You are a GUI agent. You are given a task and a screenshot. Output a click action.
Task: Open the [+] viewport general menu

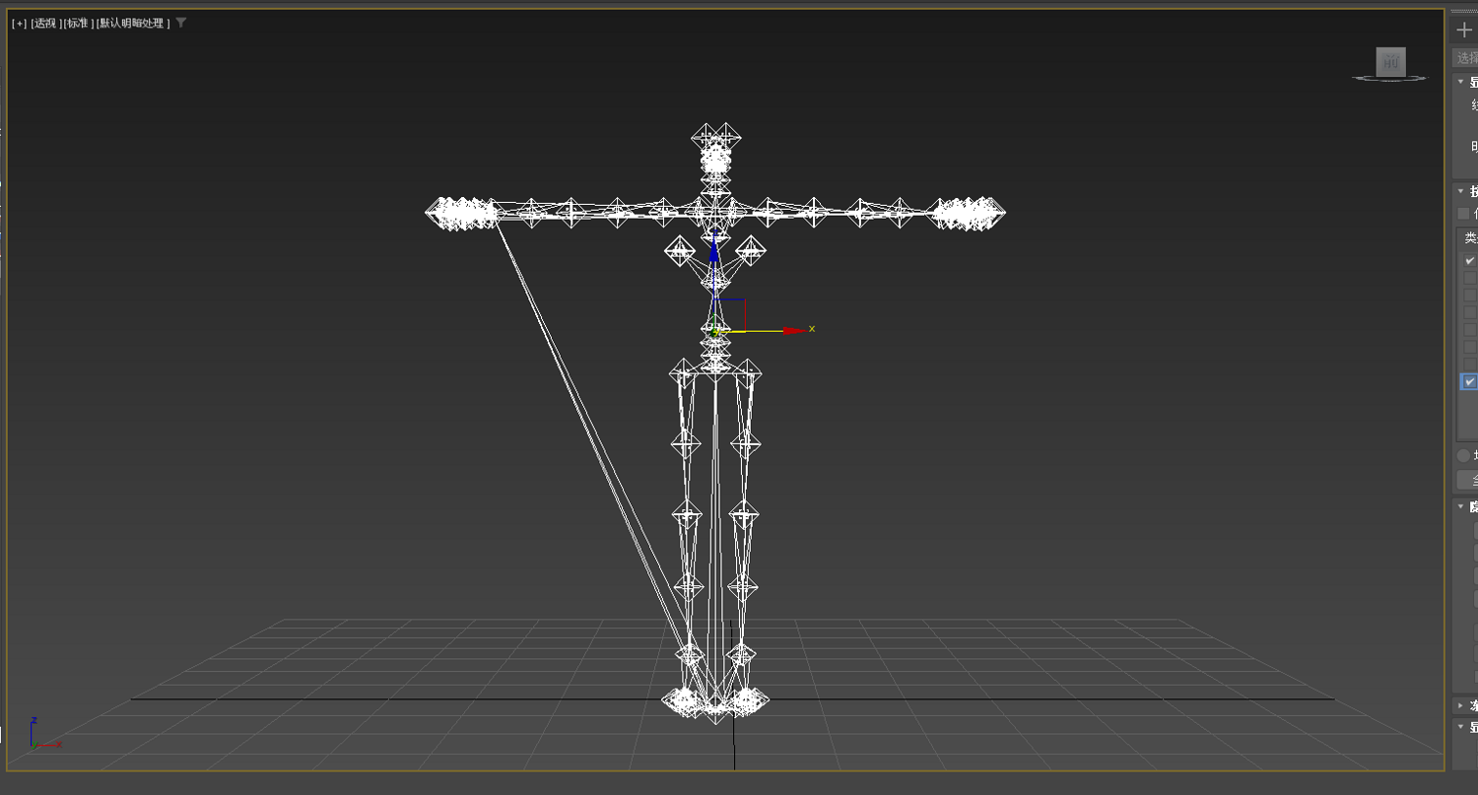(19, 23)
